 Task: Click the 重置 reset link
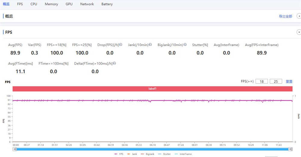(289, 81)
